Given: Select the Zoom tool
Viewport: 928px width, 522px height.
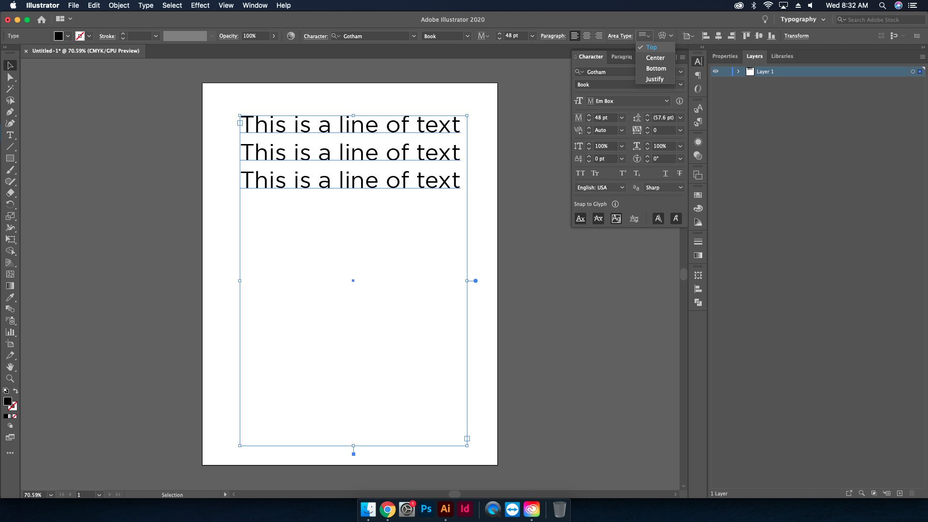Looking at the screenshot, I should tap(10, 378).
